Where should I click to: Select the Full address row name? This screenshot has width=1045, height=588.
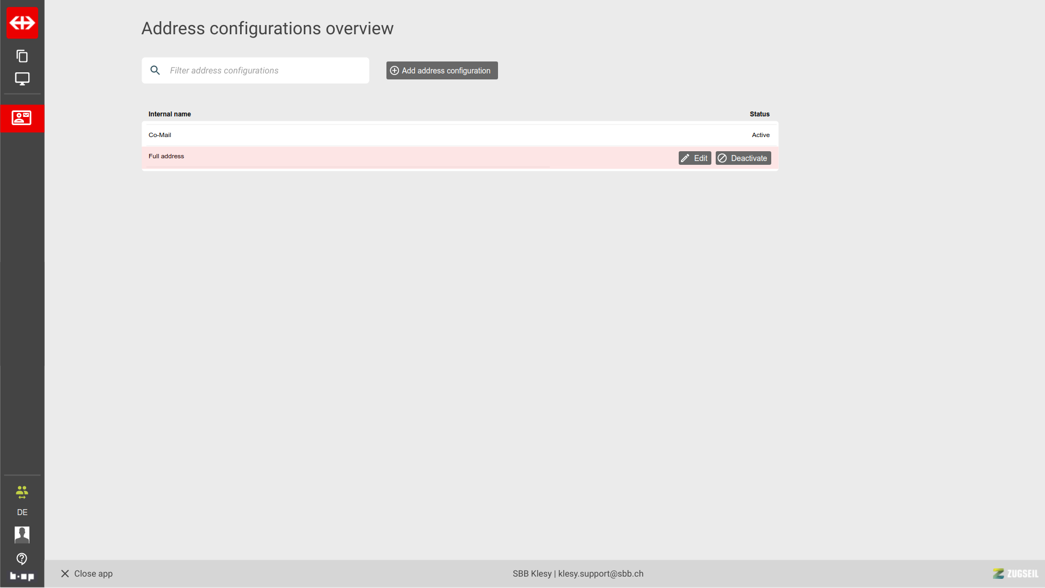tap(166, 156)
